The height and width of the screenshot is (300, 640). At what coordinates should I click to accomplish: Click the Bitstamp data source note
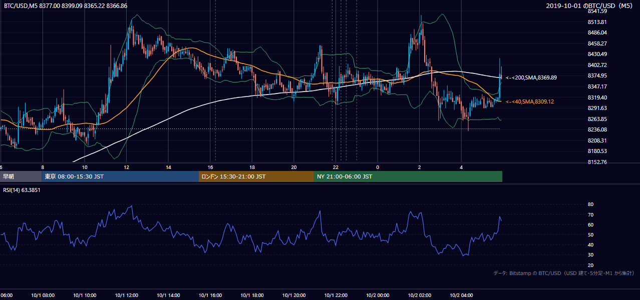[x=564, y=273]
